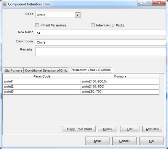Click the Copy From Child button
This screenshot has height=149, width=168.
pos(79,129)
